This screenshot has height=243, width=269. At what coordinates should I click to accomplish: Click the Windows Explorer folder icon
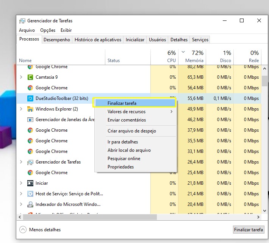30,109
